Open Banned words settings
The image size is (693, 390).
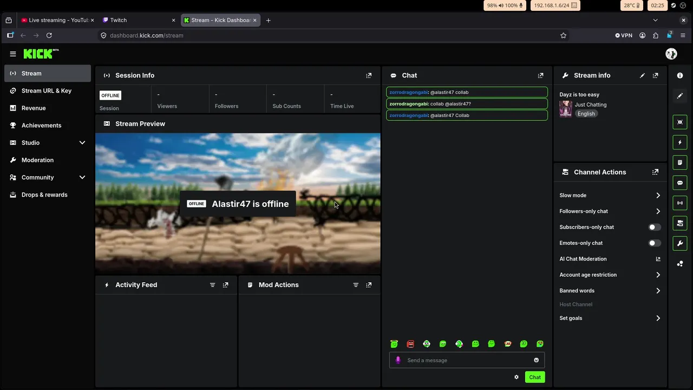[x=610, y=291]
